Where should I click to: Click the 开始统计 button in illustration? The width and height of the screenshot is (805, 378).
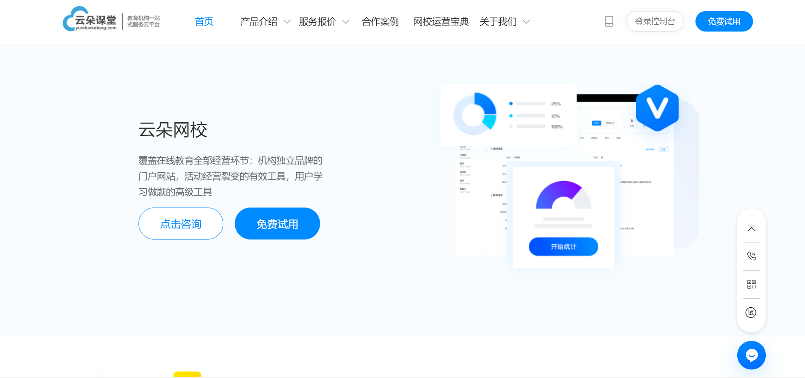click(x=563, y=247)
